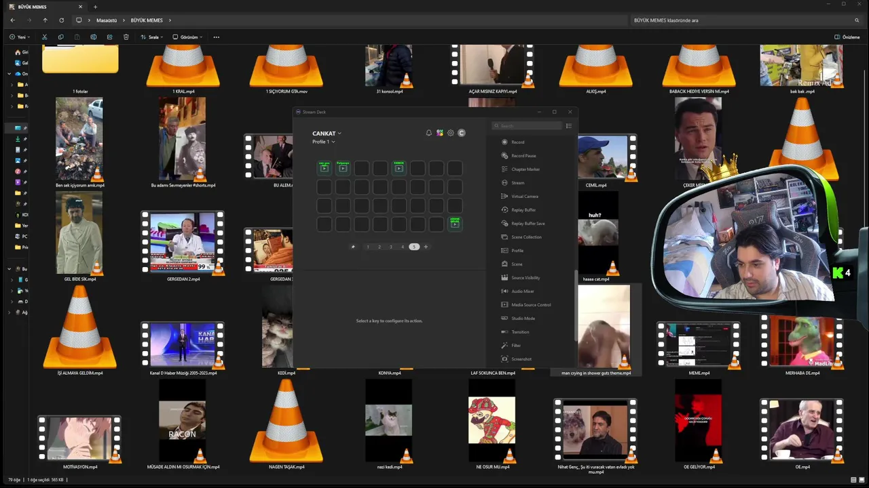Refresh the BÜYÜK MEMES folder
The image size is (869, 488).
(x=61, y=20)
